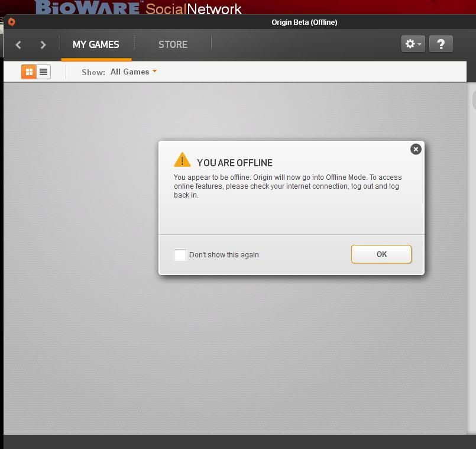Open help with the question mark button
The image size is (476, 449).
pos(441,44)
